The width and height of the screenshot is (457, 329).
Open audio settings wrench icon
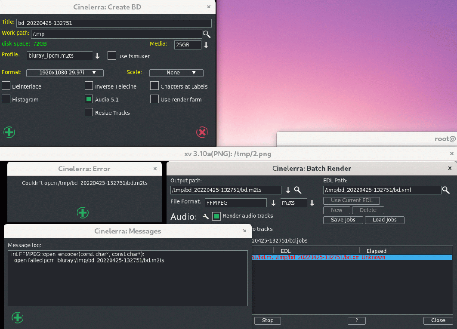pos(206,216)
